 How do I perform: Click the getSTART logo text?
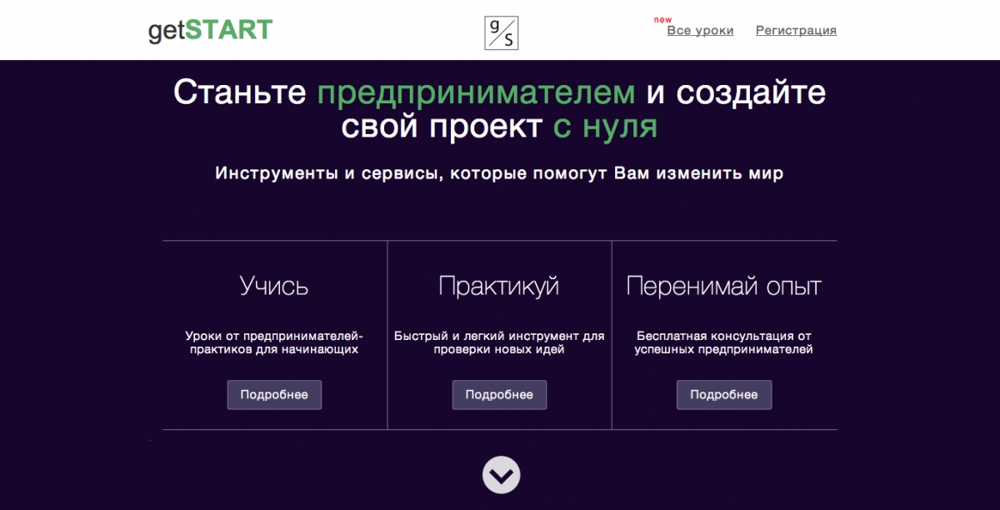point(210,31)
